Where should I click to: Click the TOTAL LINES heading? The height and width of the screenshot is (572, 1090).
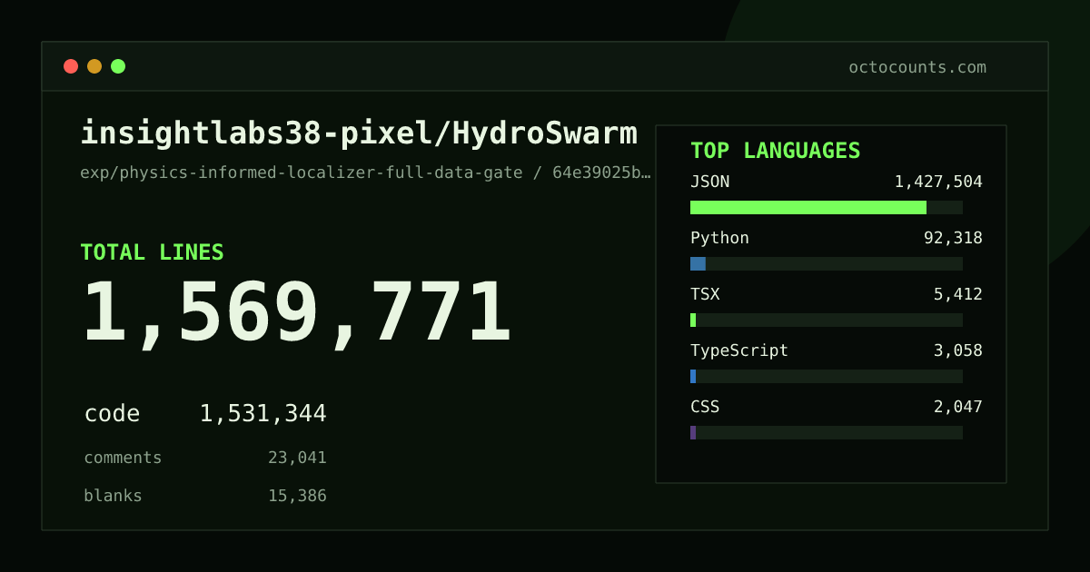152,252
